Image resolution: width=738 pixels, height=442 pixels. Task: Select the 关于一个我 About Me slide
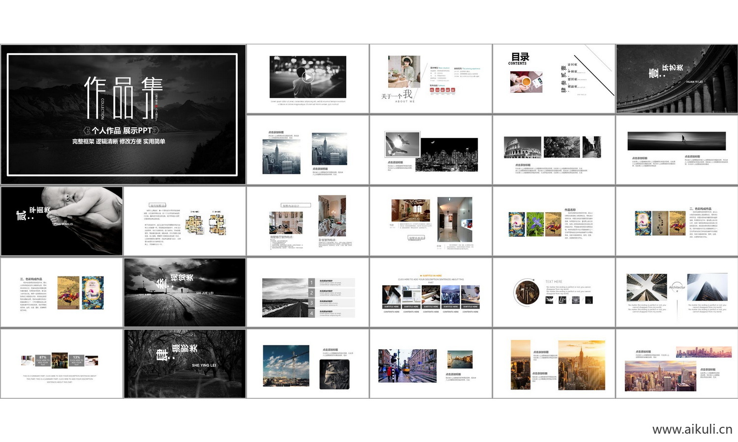tap(430, 79)
